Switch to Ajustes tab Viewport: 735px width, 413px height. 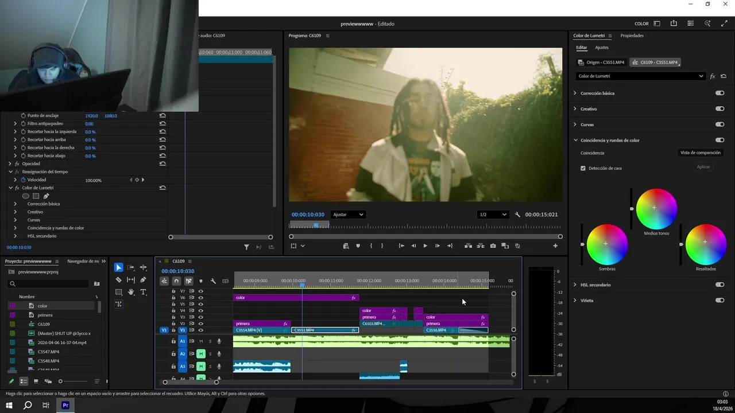(x=602, y=48)
